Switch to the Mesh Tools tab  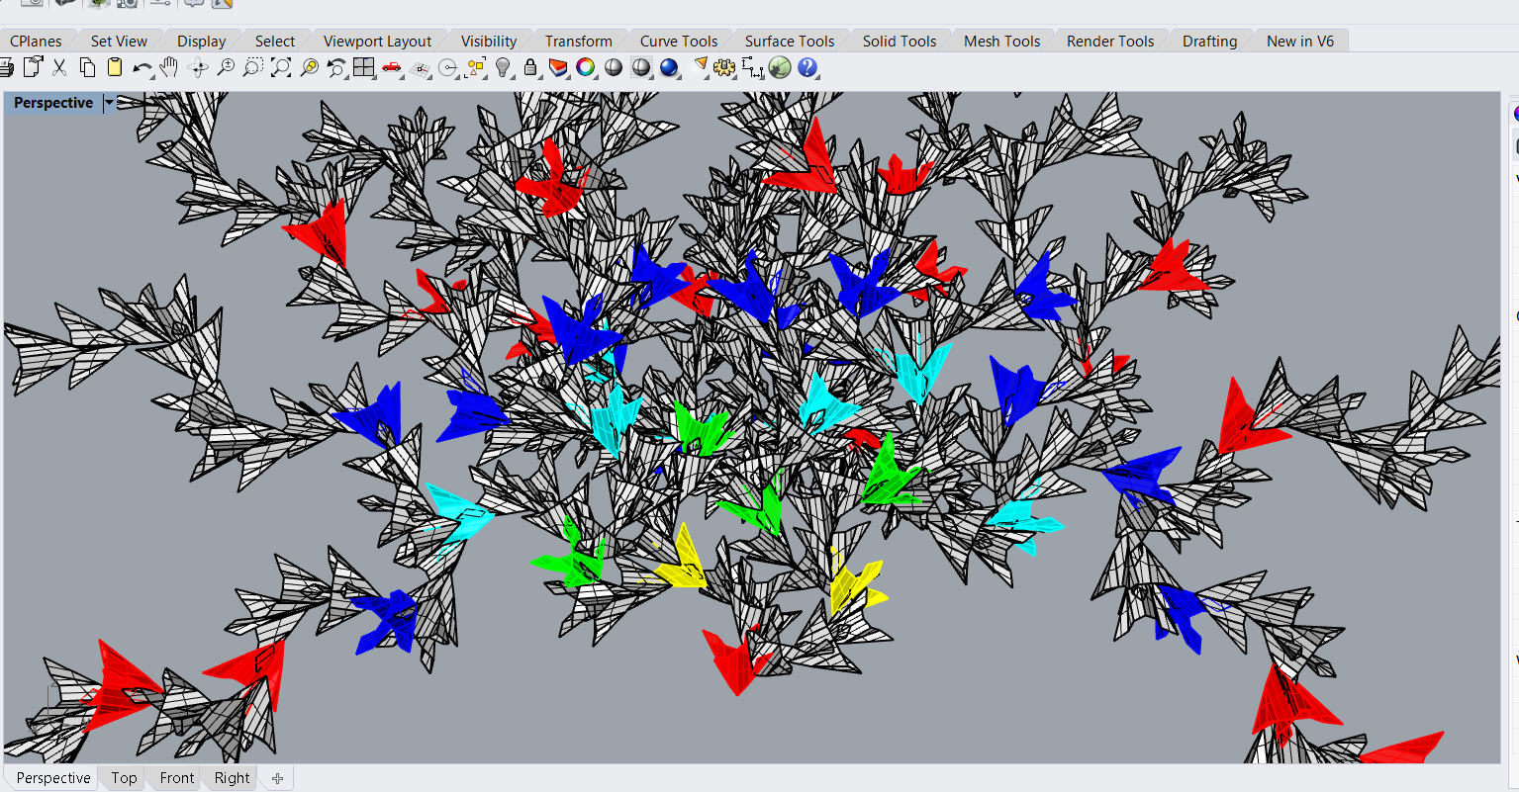(1001, 41)
